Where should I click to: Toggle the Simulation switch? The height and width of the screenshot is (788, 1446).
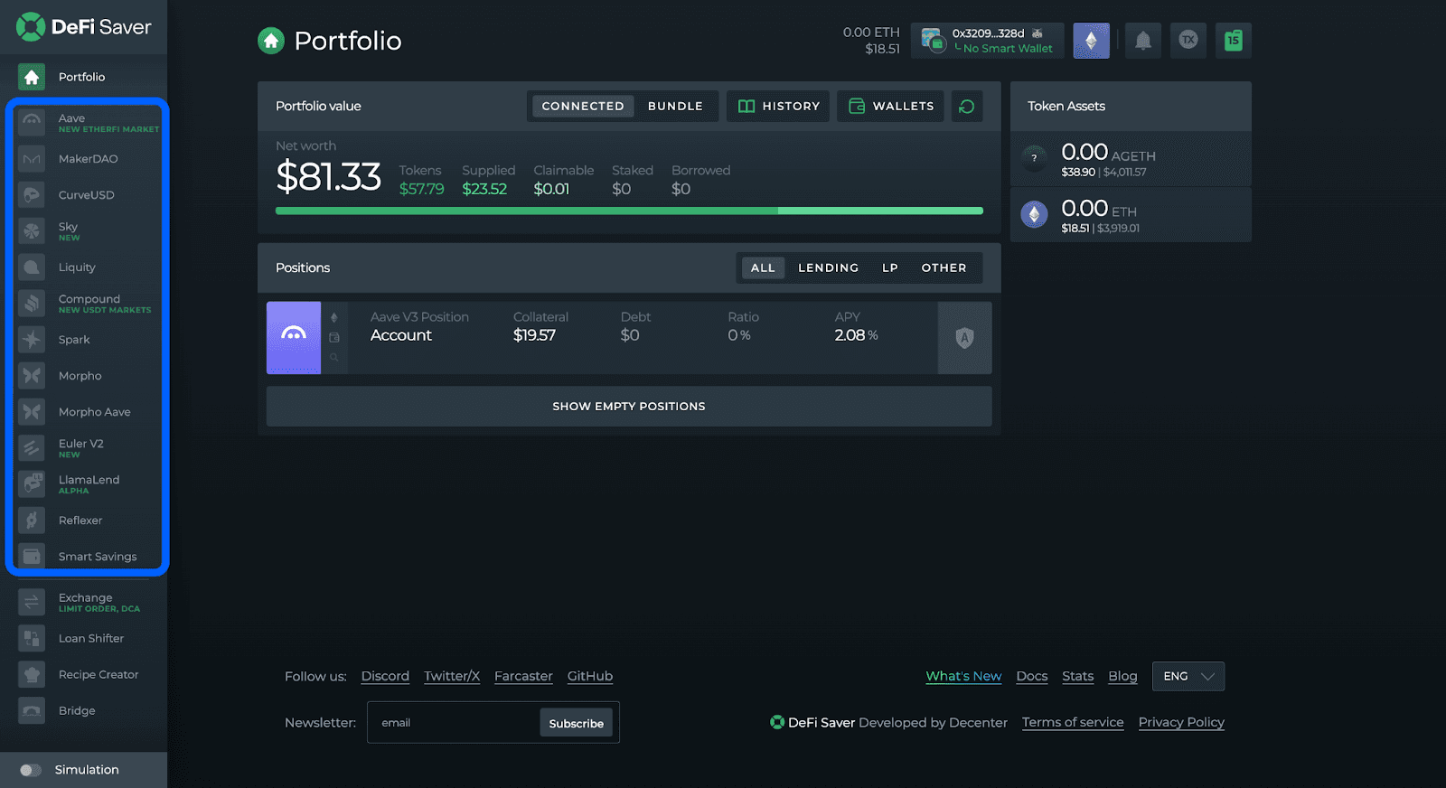click(31, 770)
